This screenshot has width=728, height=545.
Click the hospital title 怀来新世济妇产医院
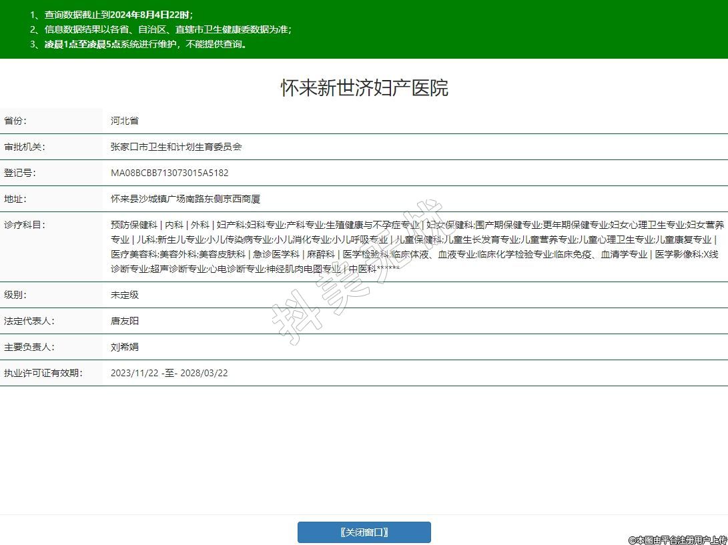click(364, 88)
